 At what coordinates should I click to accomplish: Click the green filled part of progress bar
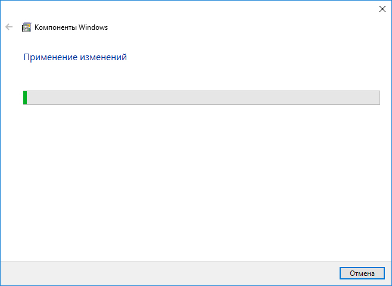25,98
